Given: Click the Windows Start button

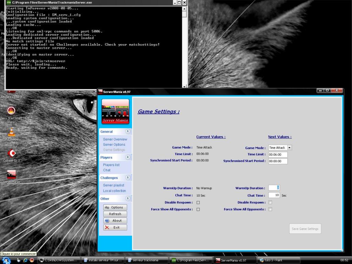Looking at the screenshot, I should pyautogui.click(x=6, y=261).
